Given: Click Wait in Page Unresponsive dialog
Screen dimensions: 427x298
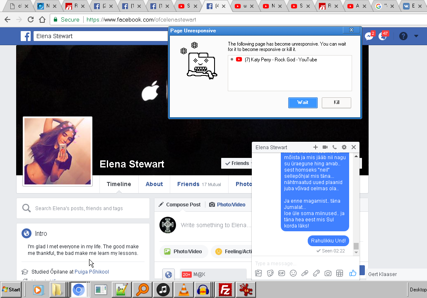Looking at the screenshot, I should click(x=303, y=102).
